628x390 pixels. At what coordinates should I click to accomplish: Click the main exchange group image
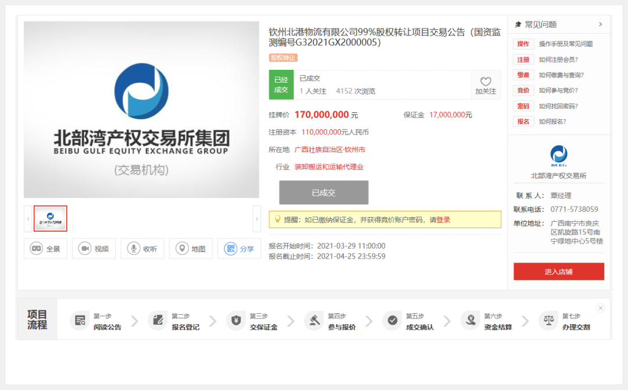(141, 109)
